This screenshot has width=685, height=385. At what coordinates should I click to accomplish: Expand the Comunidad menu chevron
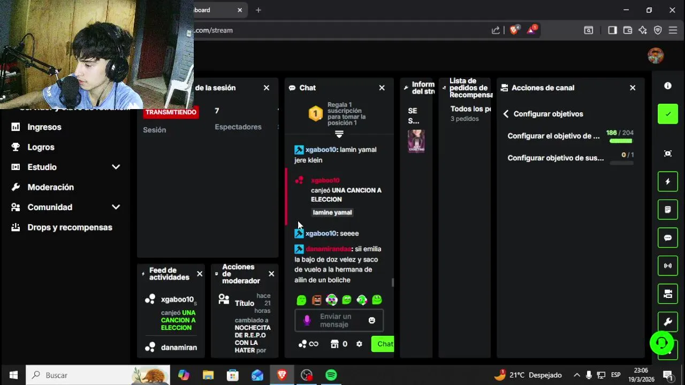pos(116,207)
